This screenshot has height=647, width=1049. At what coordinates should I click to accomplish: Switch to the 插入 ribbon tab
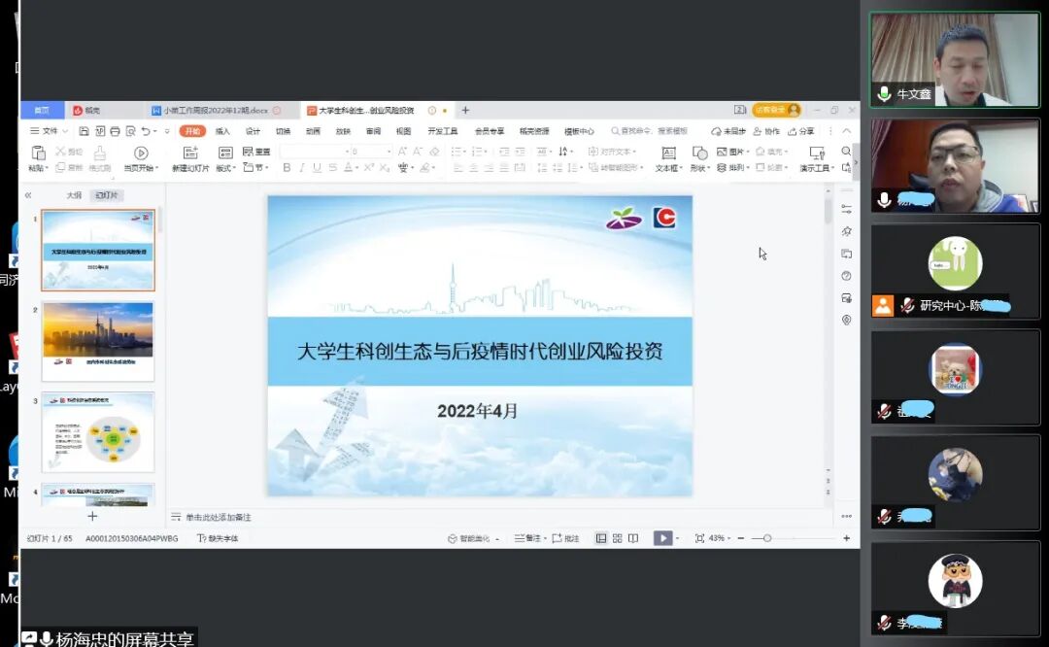point(222,130)
